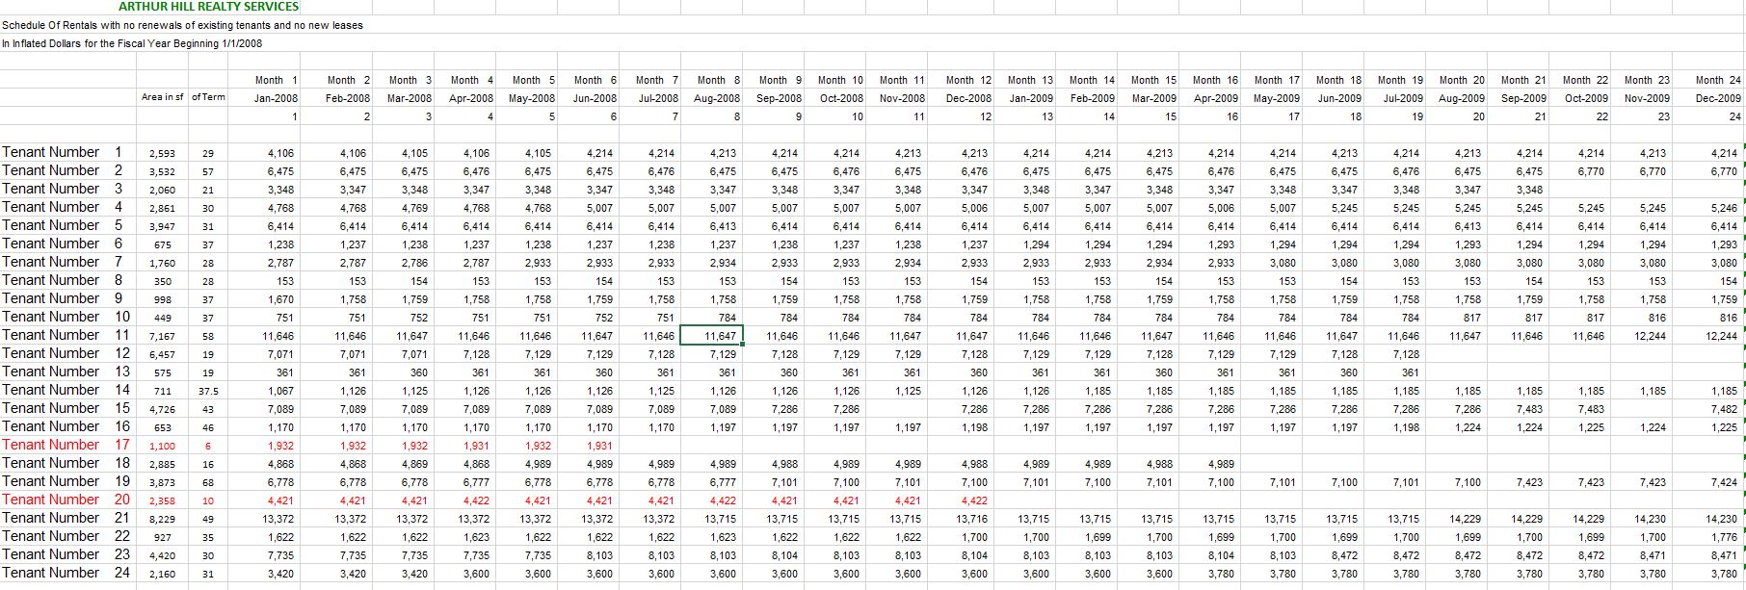1746x590 pixels.
Task: Select Tenant Number 10 Aug-2009 value 817
Action: pos(1472,318)
